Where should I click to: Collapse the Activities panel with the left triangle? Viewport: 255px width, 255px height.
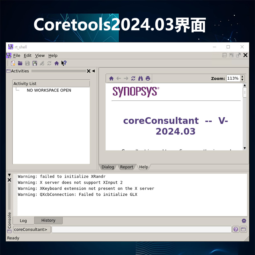(x=93, y=71)
